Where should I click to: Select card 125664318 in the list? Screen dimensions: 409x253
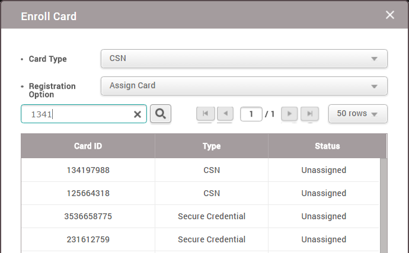(88, 193)
